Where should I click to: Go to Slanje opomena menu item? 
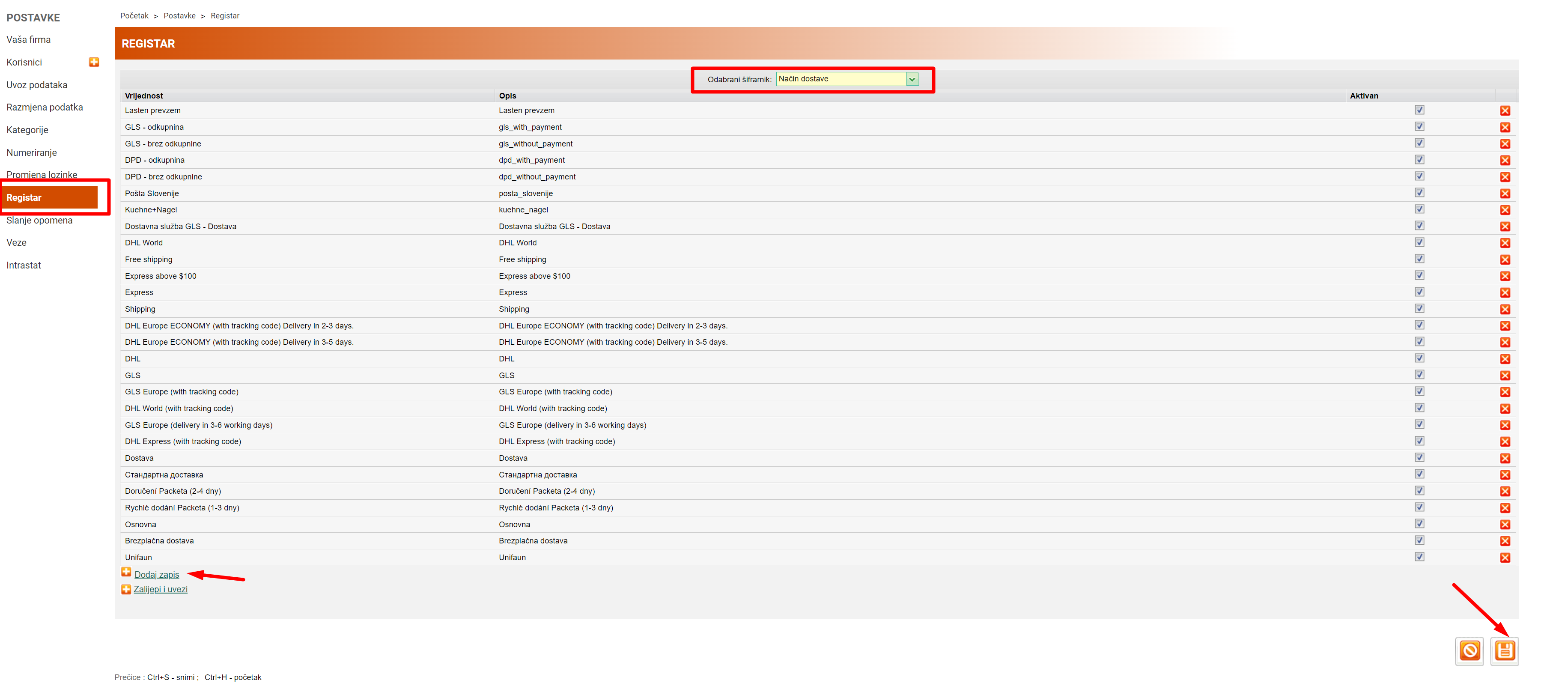(x=39, y=220)
